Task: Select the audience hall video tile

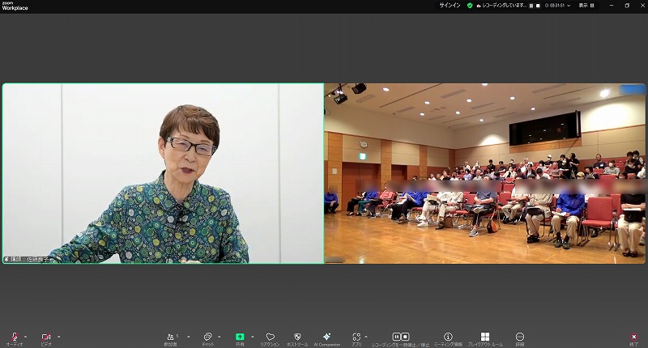Action: (484, 173)
